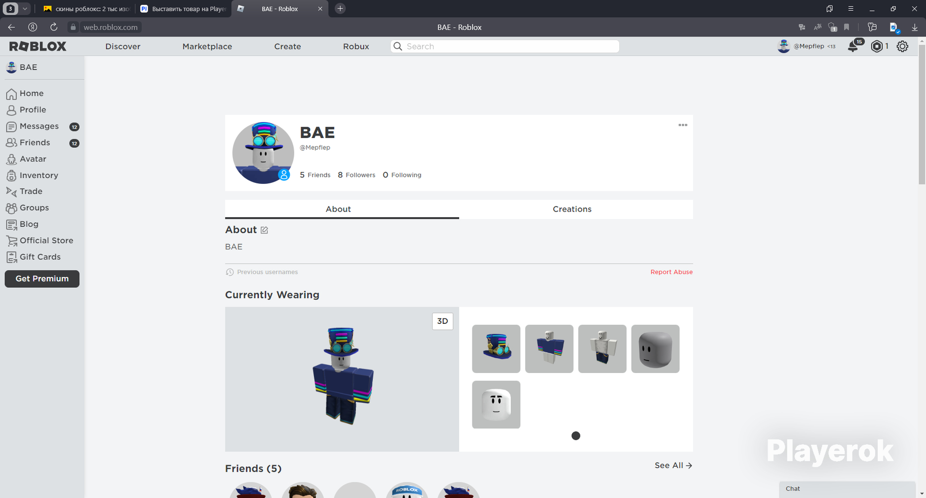Open browser downloads arrow icon
Viewport: 926px width, 498px height.
click(x=915, y=27)
